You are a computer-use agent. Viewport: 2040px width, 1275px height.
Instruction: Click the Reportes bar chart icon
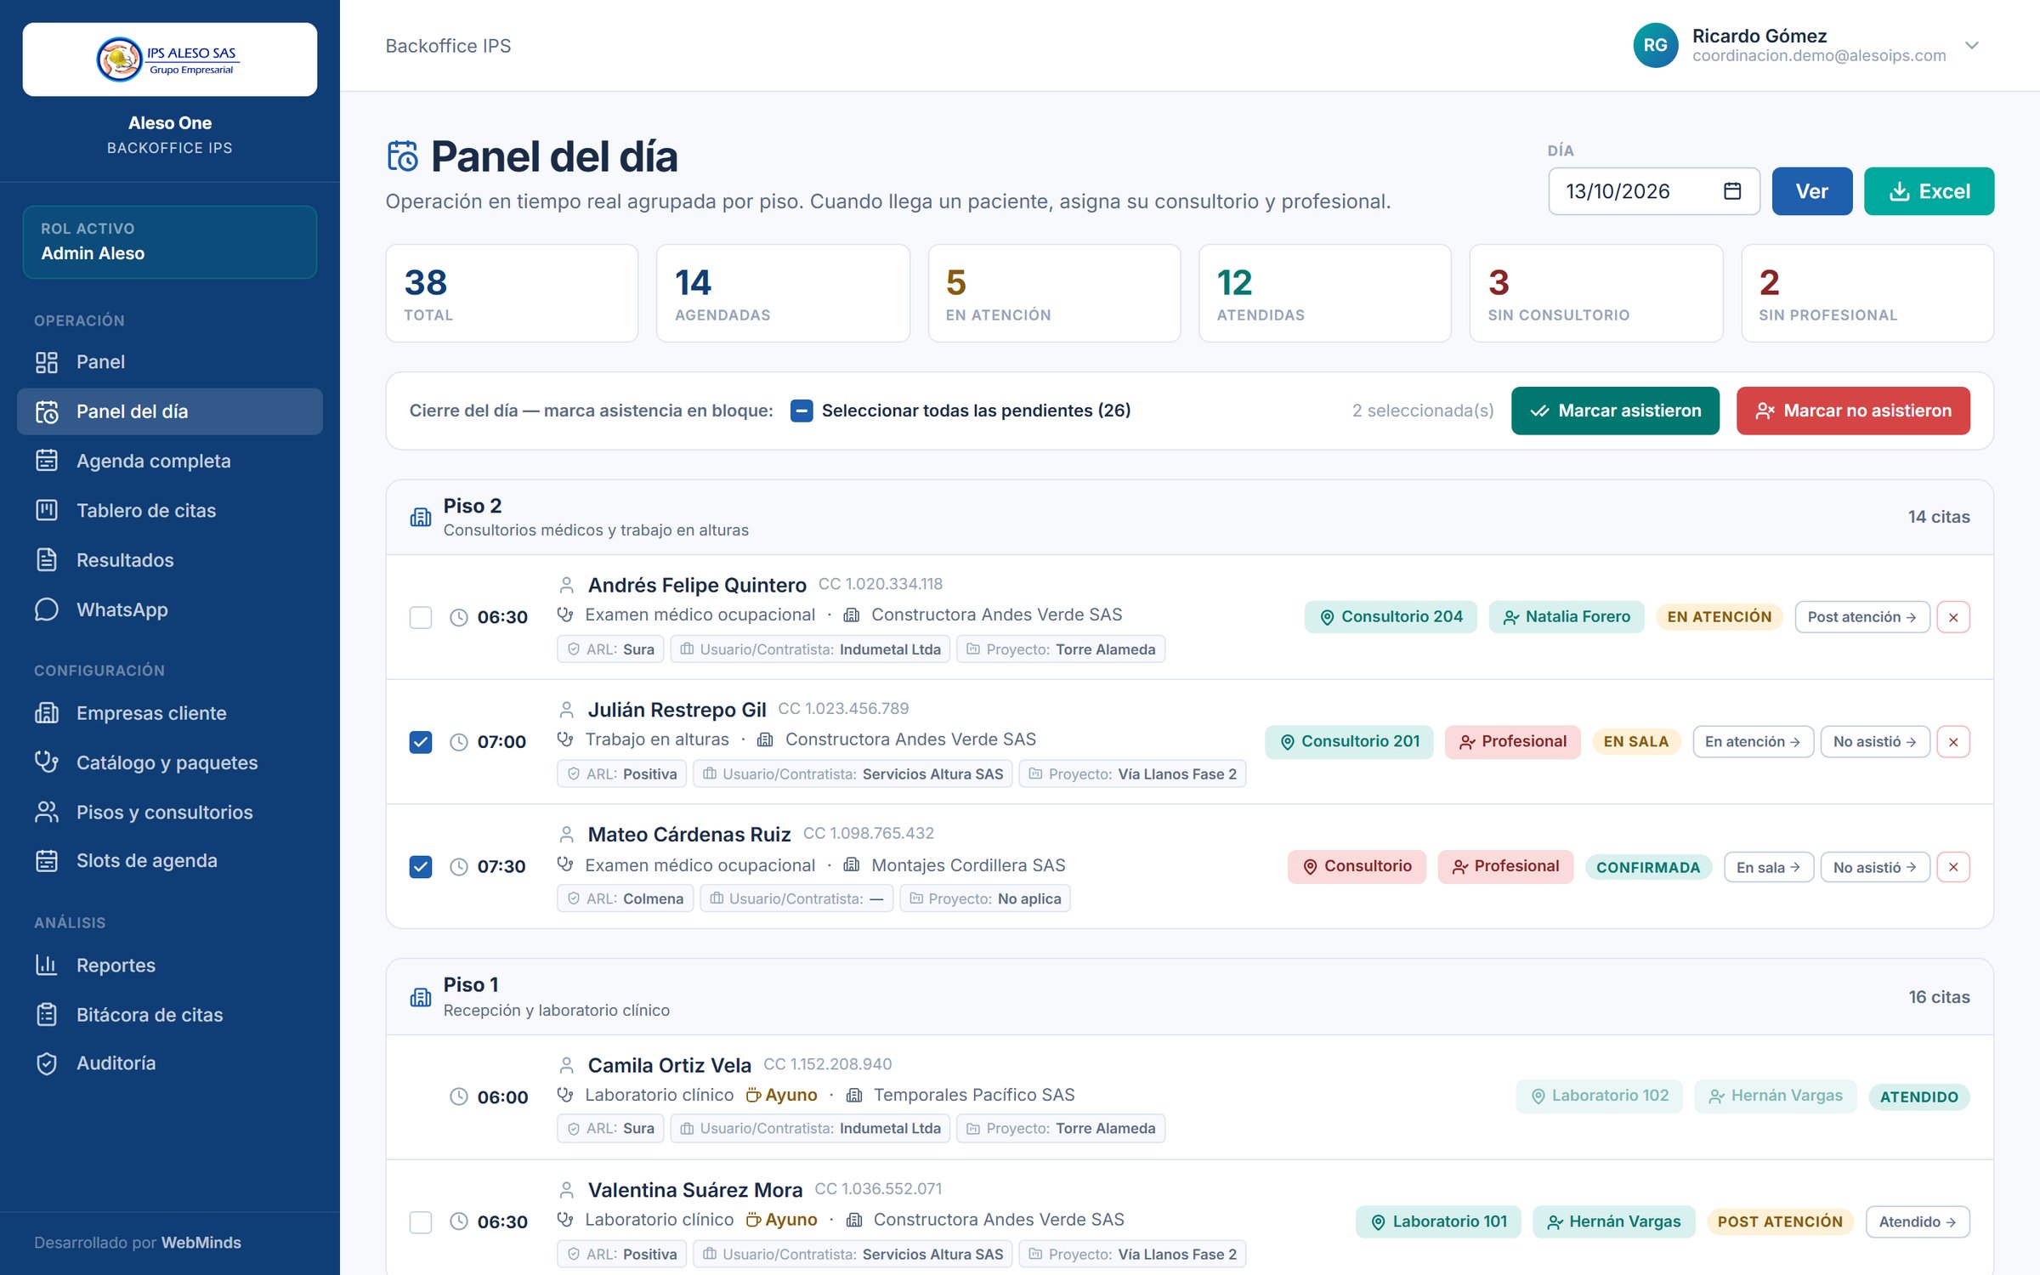pos(47,965)
